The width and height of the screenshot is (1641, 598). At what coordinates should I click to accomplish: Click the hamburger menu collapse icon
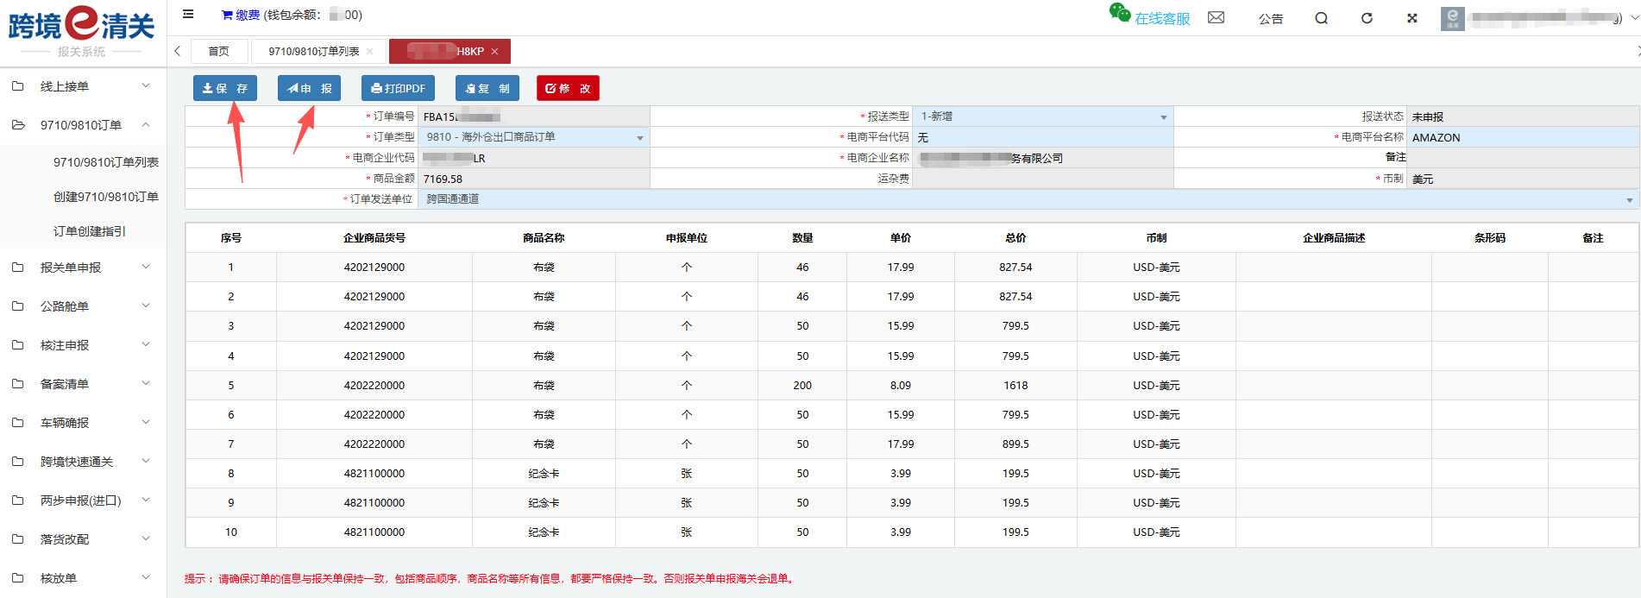pyautogui.click(x=188, y=14)
